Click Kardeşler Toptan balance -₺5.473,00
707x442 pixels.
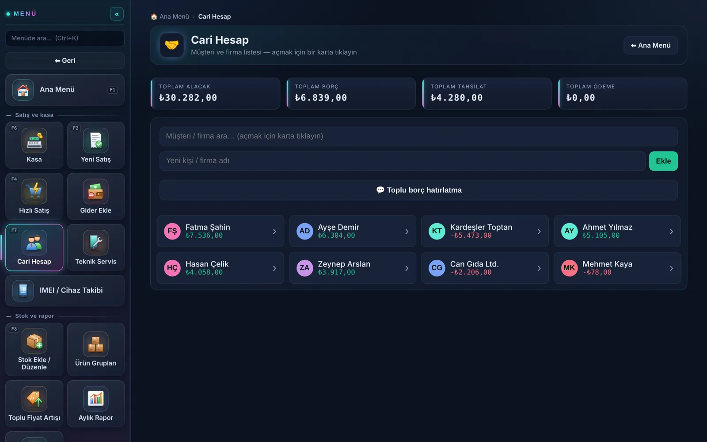471,236
